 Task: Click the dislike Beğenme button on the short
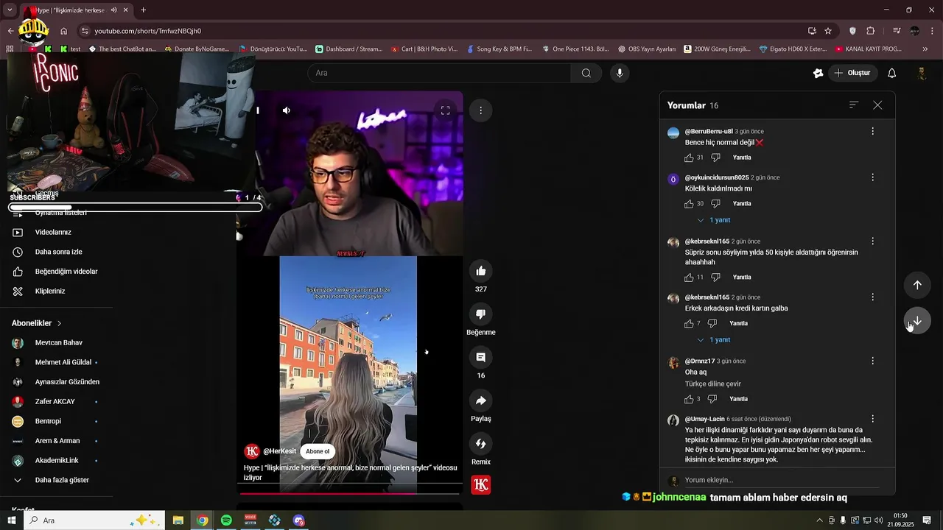pos(481,314)
